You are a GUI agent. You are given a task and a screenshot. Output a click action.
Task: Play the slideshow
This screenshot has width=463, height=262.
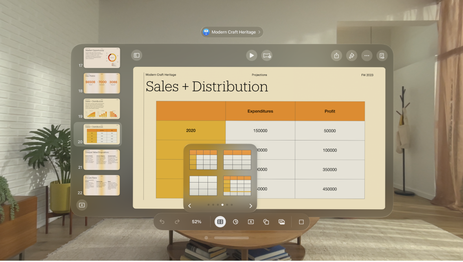[x=252, y=55]
